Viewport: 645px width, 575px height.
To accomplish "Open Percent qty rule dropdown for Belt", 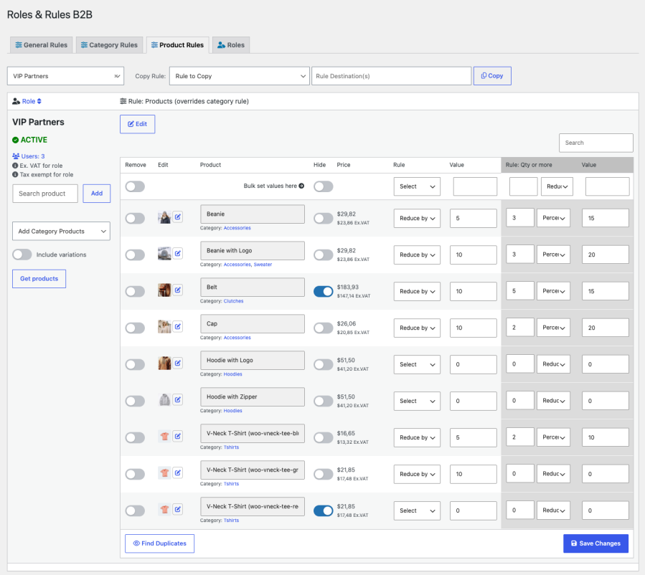I will click(x=553, y=291).
